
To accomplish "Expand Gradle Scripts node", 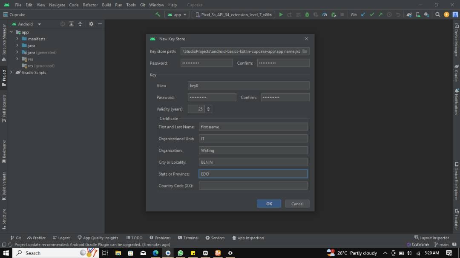I will click(x=11, y=73).
